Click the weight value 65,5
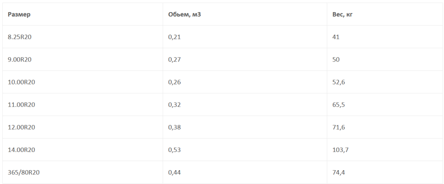Image resolution: width=444 pixels, height=184 pixels. coord(339,104)
